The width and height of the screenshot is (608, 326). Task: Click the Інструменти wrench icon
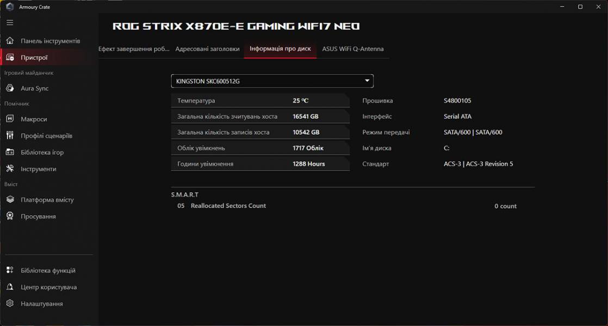coord(10,168)
